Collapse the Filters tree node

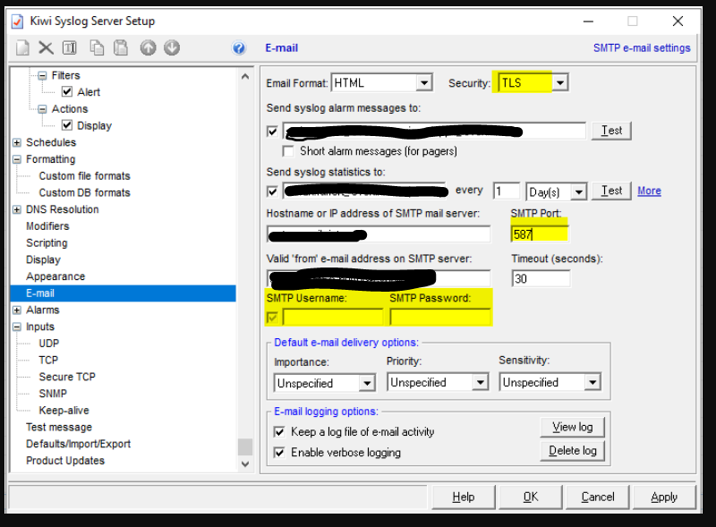(x=42, y=75)
